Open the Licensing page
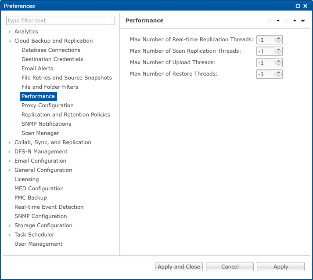This screenshot has width=313, height=280. 27,179
